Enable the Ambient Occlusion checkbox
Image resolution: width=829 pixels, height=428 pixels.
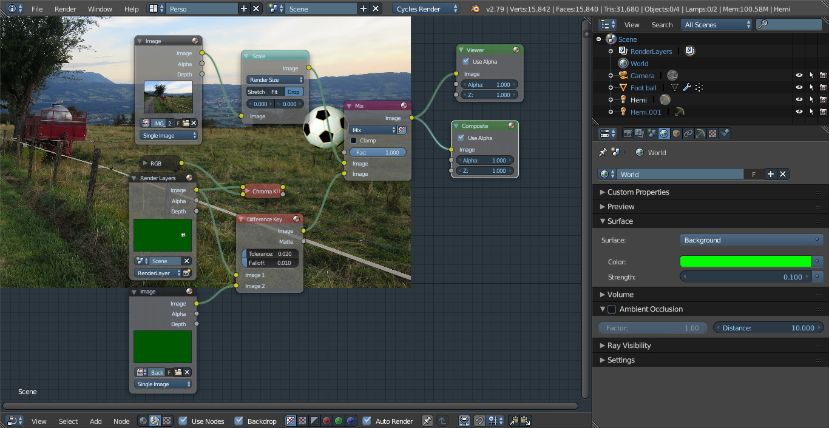(612, 309)
